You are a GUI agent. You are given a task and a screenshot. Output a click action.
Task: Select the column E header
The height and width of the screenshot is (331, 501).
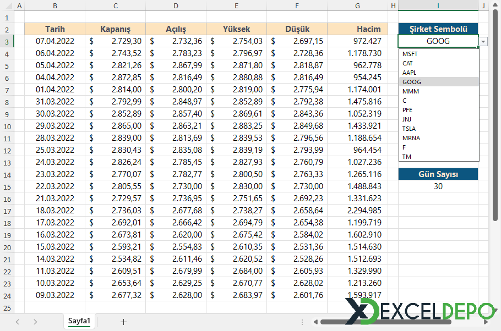236,5
